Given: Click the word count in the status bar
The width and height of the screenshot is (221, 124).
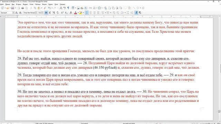Looking at the screenshot, I should (x=44, y=123).
